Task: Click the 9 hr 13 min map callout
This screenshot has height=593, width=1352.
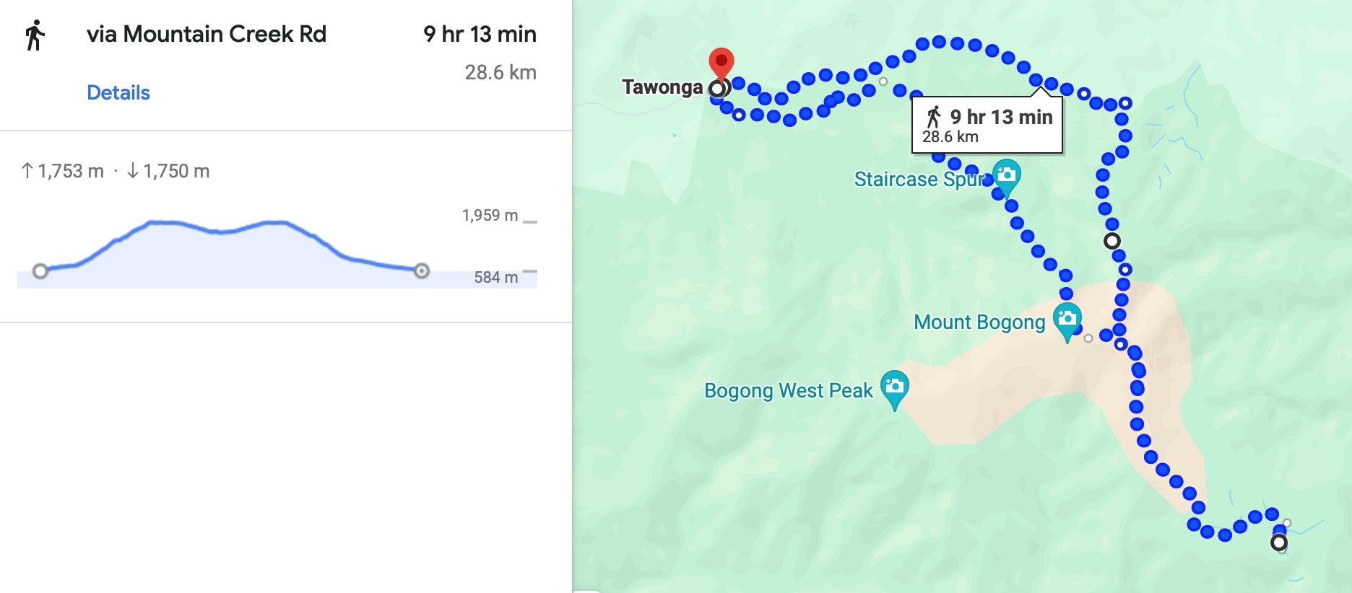Action: click(987, 126)
